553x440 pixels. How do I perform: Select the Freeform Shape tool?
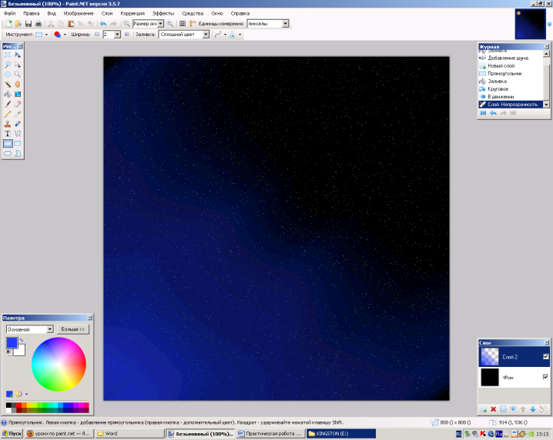coord(18,153)
